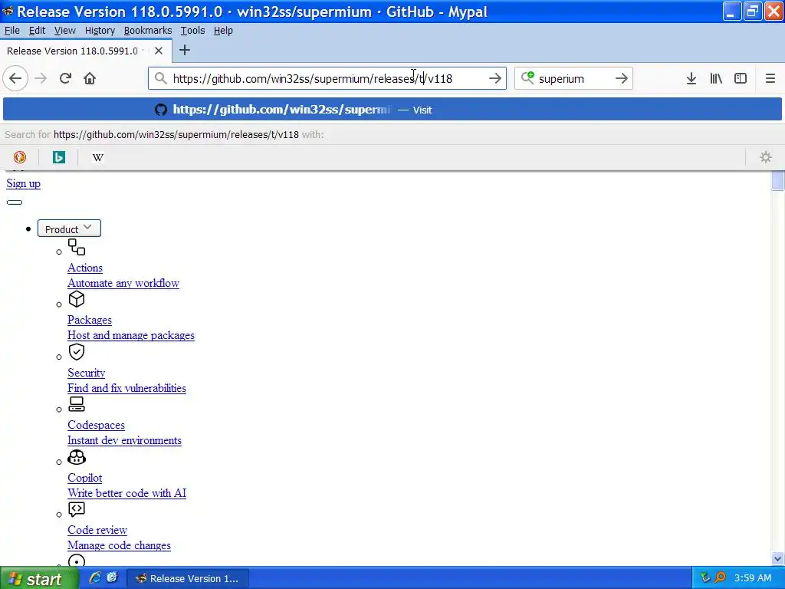The image size is (785, 589).
Task: Click the second quick launch icon beside Internet Explorer
Action: pos(112,578)
